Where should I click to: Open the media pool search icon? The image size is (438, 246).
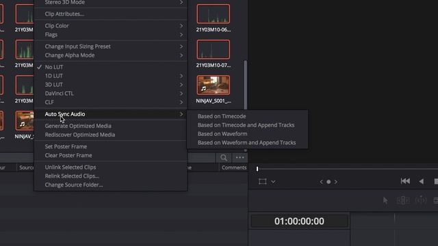224,158
